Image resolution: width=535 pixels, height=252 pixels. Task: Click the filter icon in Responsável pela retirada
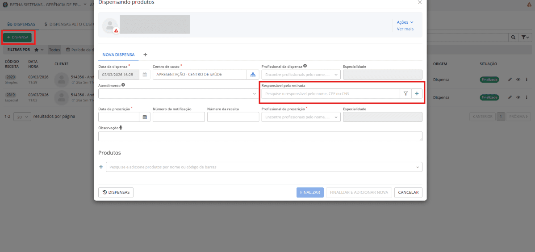coord(405,94)
